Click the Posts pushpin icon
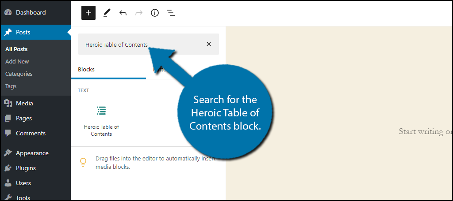The image size is (453, 201). click(8, 32)
